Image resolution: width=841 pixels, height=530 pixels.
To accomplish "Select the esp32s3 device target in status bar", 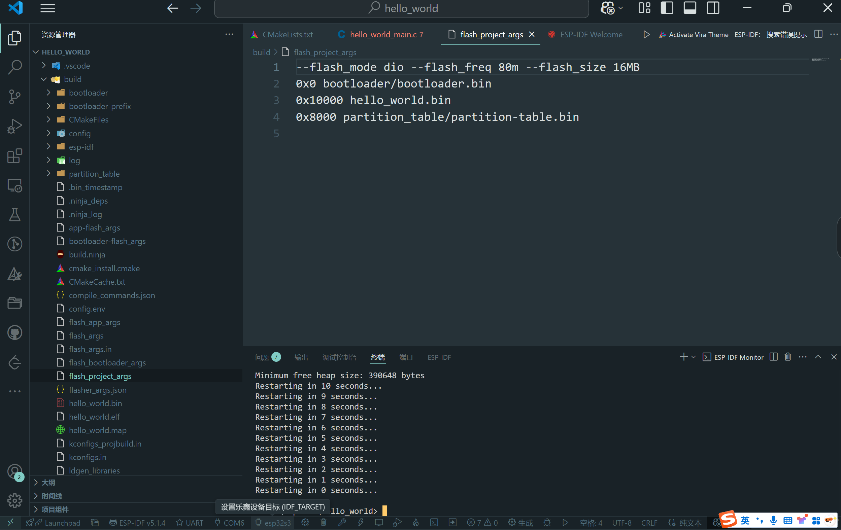I will pos(272,523).
